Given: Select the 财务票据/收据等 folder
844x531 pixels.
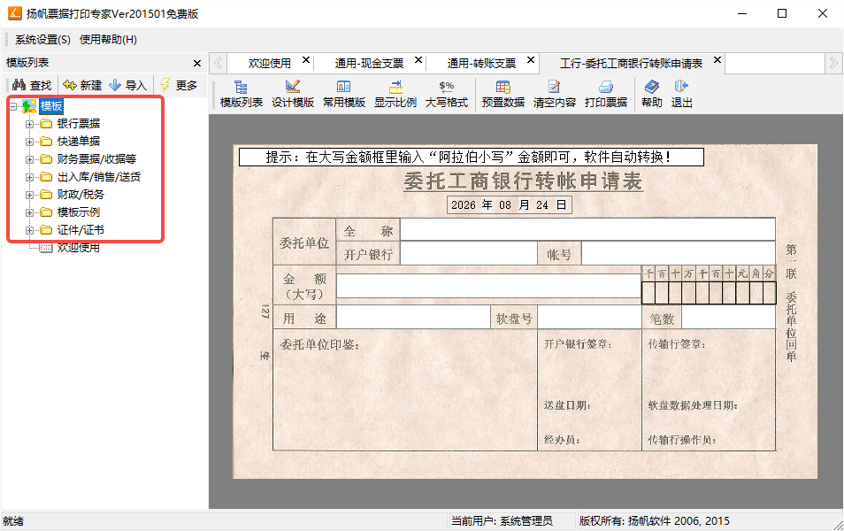Looking at the screenshot, I should click(x=97, y=159).
